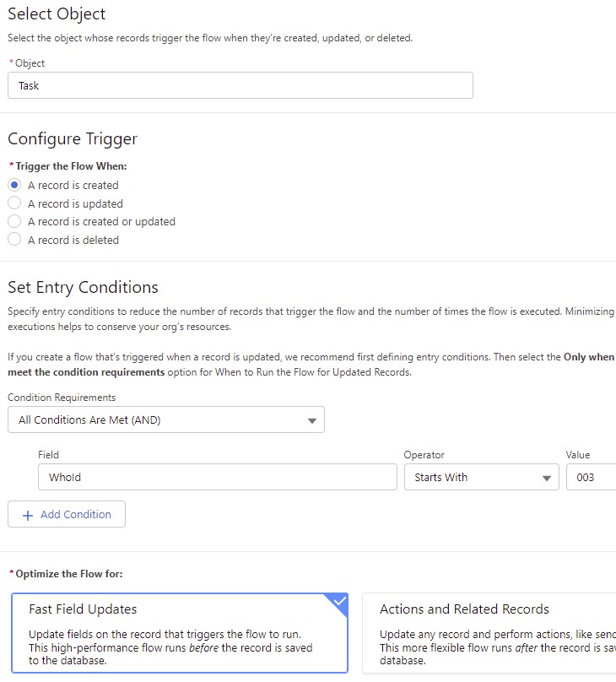Image resolution: width=616 pixels, height=682 pixels.
Task: Click into the WhoId field input
Action: (x=217, y=477)
